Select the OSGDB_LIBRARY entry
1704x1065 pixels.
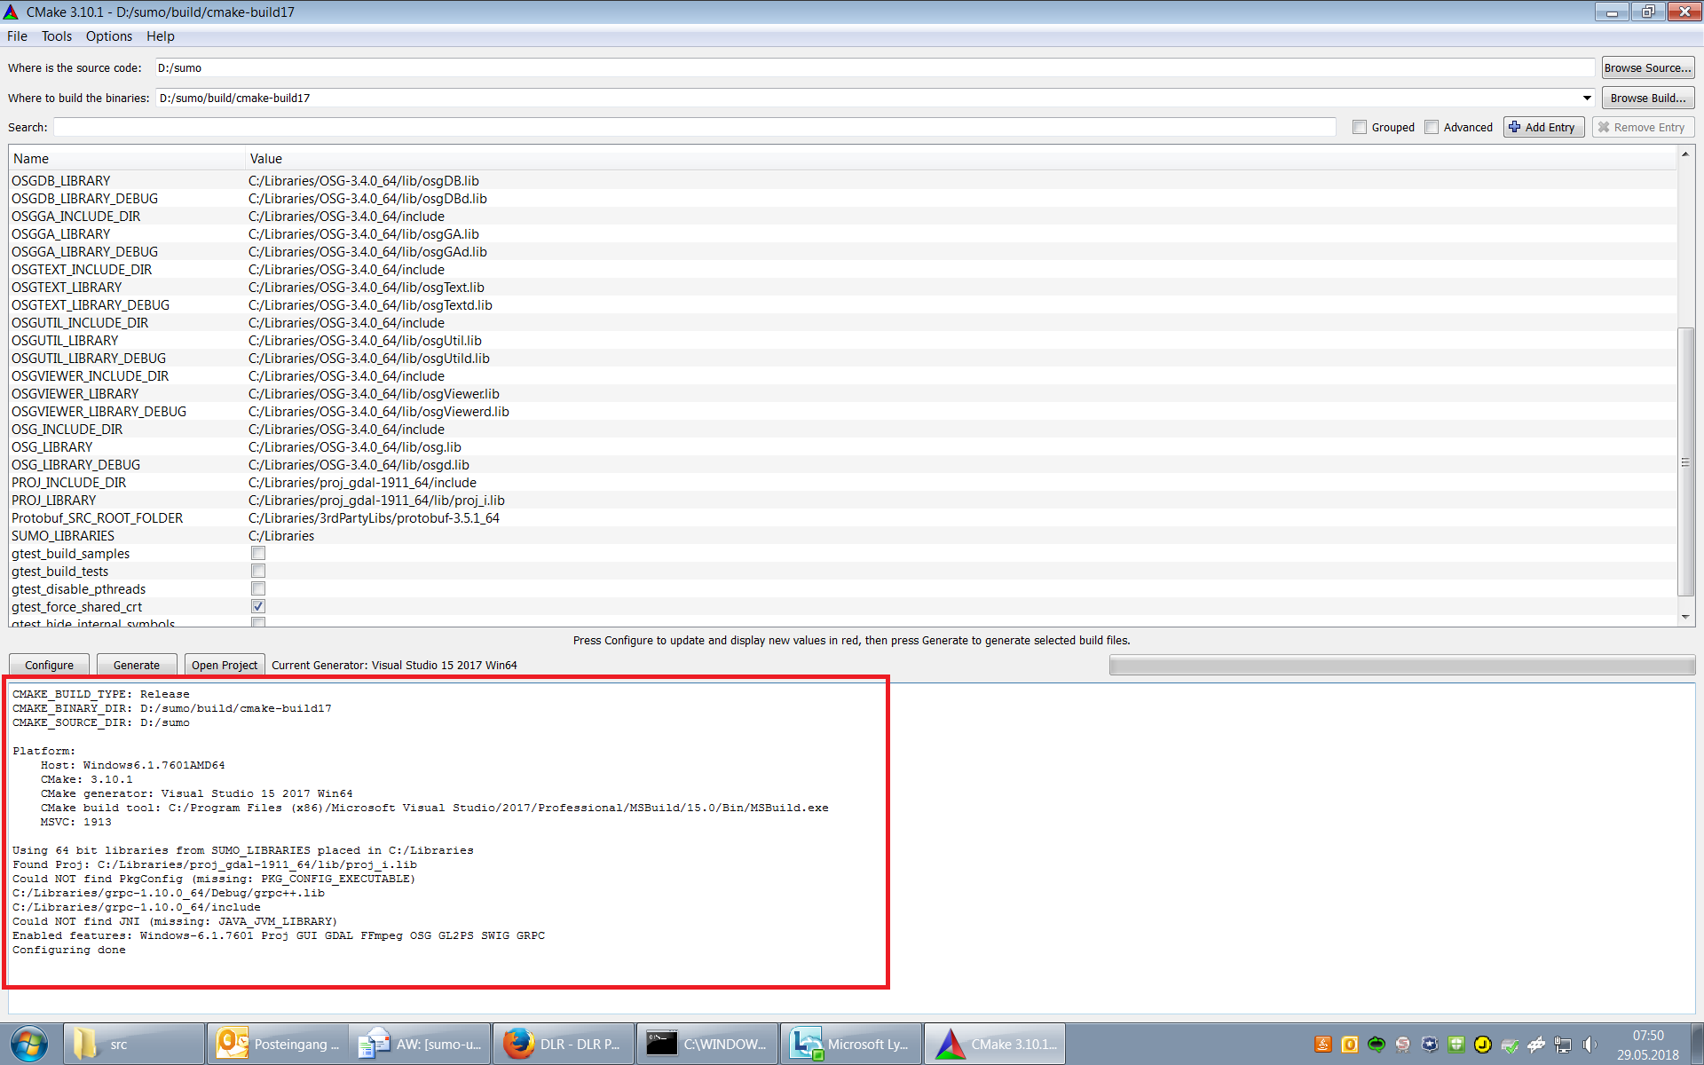pyautogui.click(x=61, y=181)
